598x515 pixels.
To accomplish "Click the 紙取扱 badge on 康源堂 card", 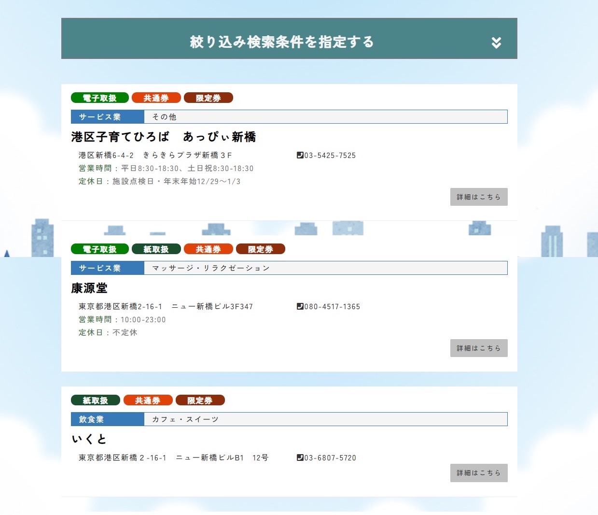I will (156, 249).
